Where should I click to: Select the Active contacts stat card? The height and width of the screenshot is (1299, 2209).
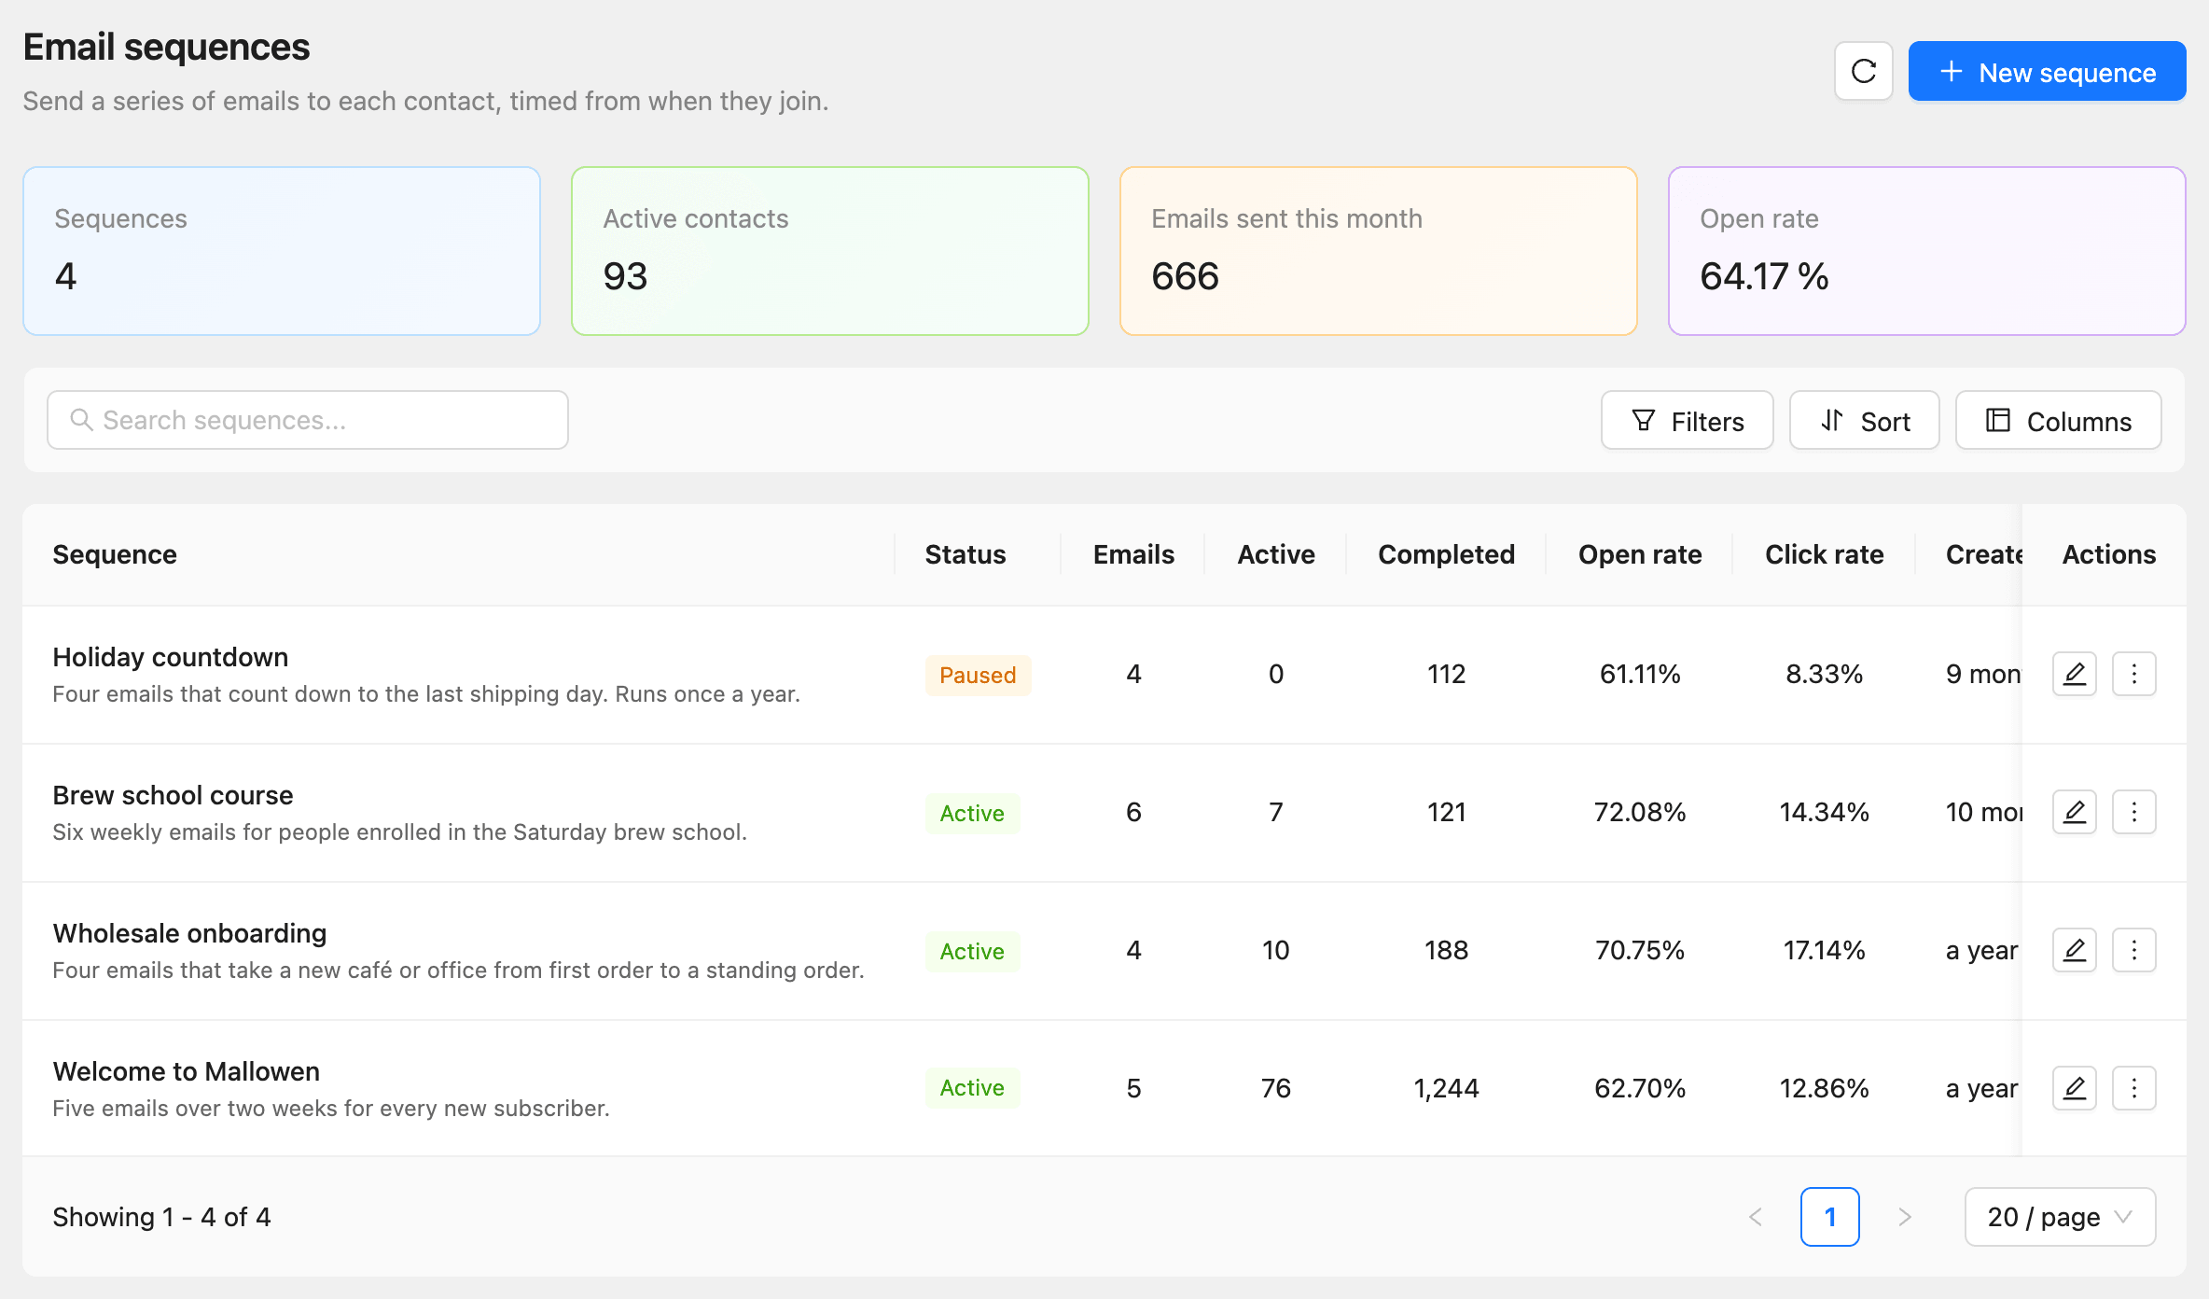830,251
